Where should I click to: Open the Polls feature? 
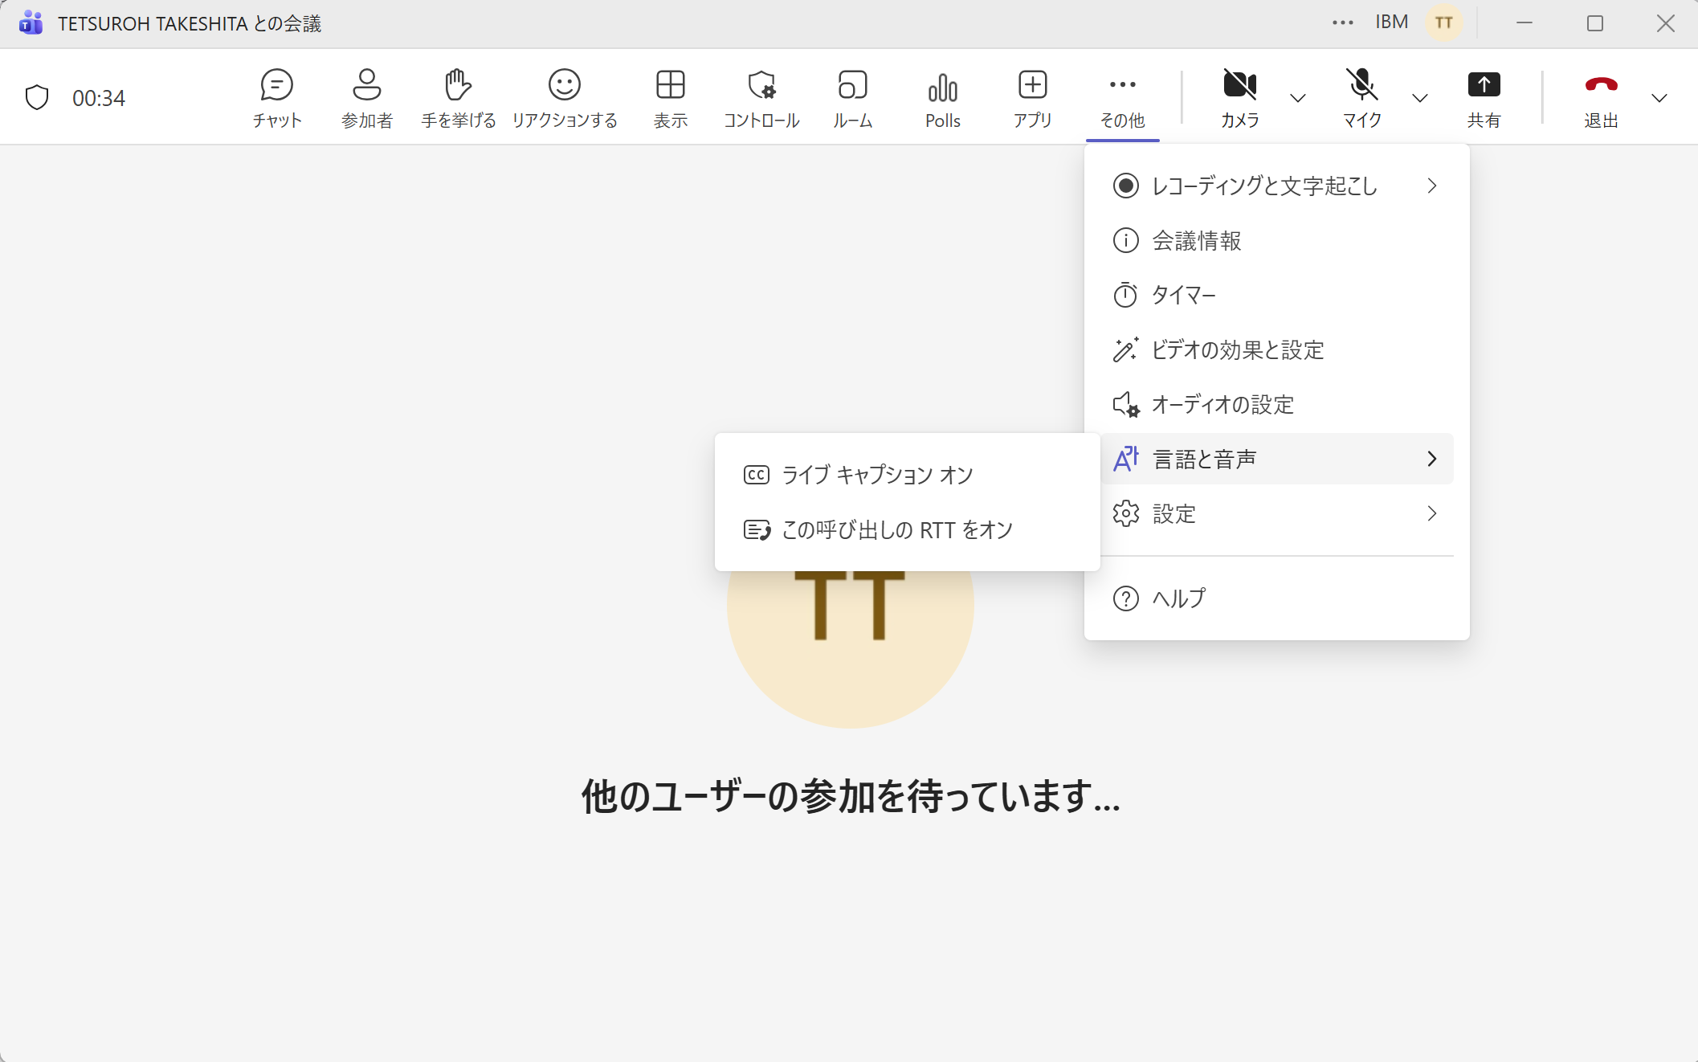click(943, 96)
